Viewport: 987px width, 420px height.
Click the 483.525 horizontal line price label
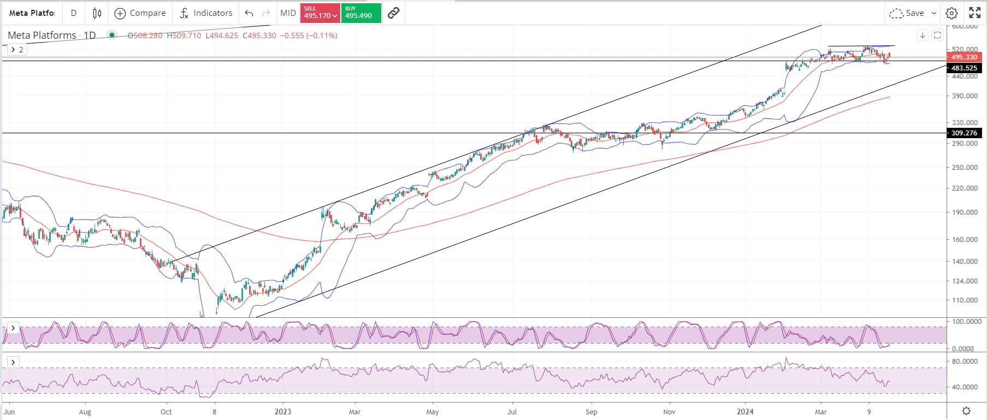(x=964, y=68)
